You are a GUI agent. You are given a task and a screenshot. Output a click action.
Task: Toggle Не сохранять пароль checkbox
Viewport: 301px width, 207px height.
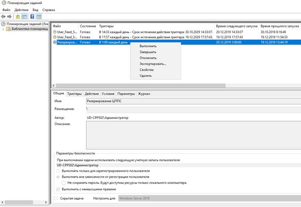(x=64, y=183)
